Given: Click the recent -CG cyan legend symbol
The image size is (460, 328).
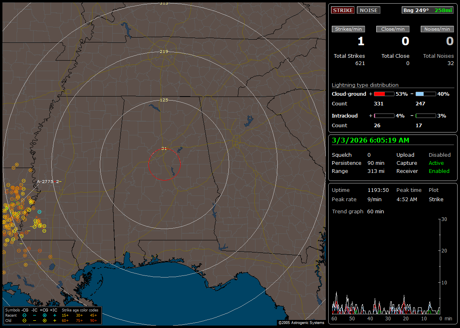Looking at the screenshot, I should pyautogui.click(x=24, y=315).
